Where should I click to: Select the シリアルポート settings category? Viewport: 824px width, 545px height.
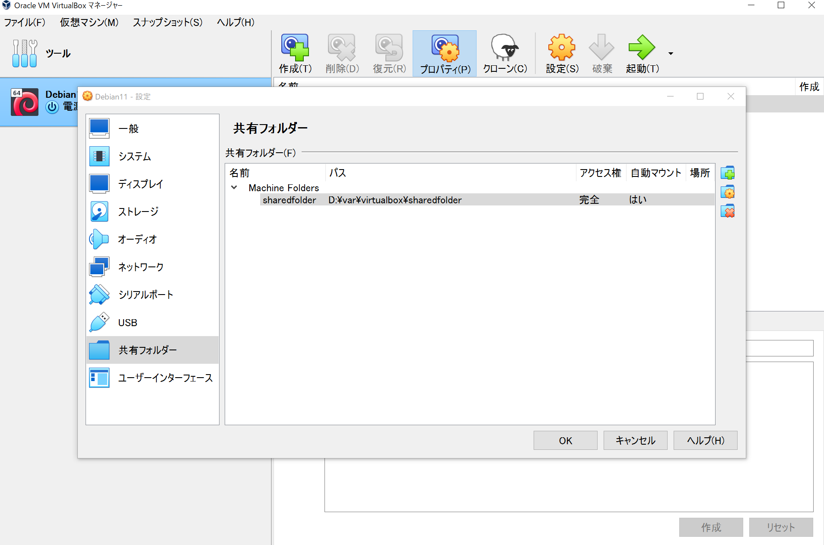153,295
